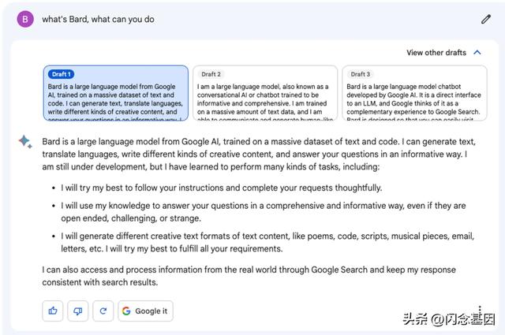Image resolution: width=505 pixels, height=335 pixels.
Task: Click the purple B user avatar
Action: (x=25, y=19)
